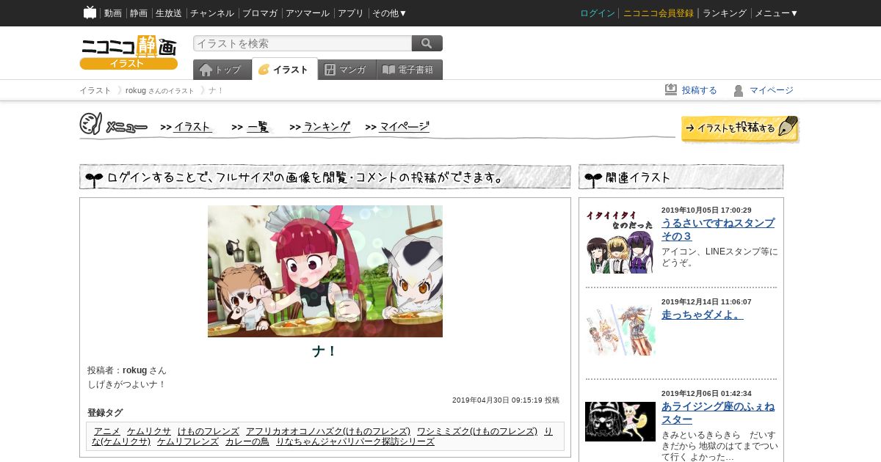Click the date 2019年10月05日 17:00:29
This screenshot has width=881, height=462.
pos(706,210)
